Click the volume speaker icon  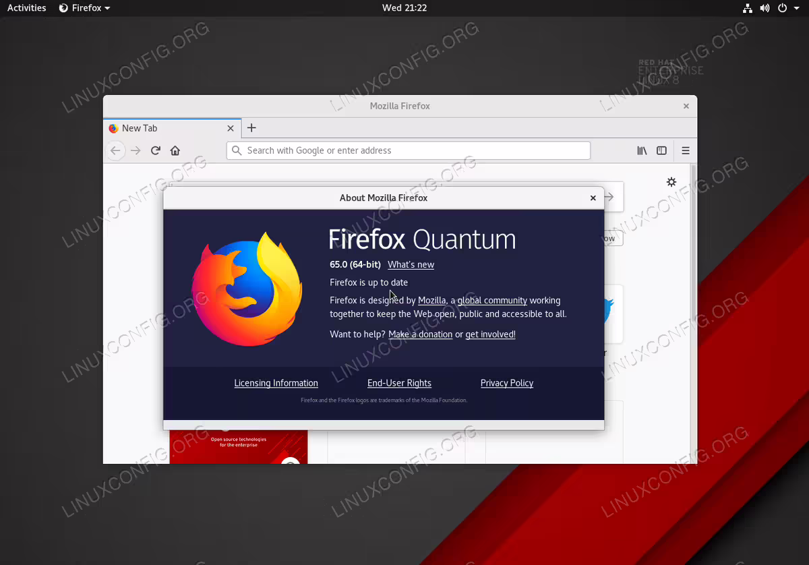click(765, 8)
